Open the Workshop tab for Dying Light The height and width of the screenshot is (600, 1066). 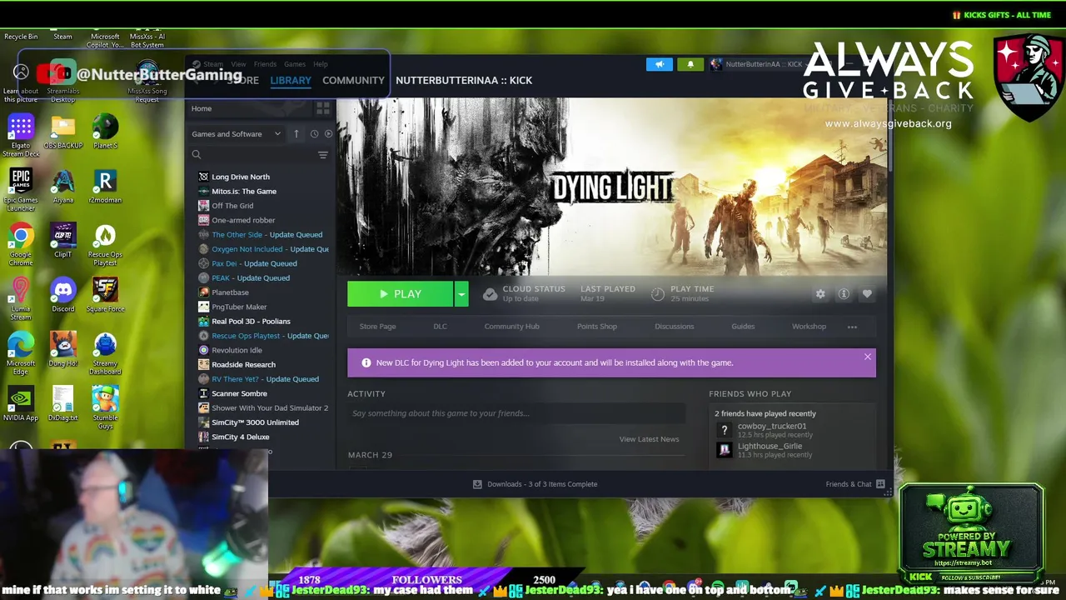(x=809, y=327)
